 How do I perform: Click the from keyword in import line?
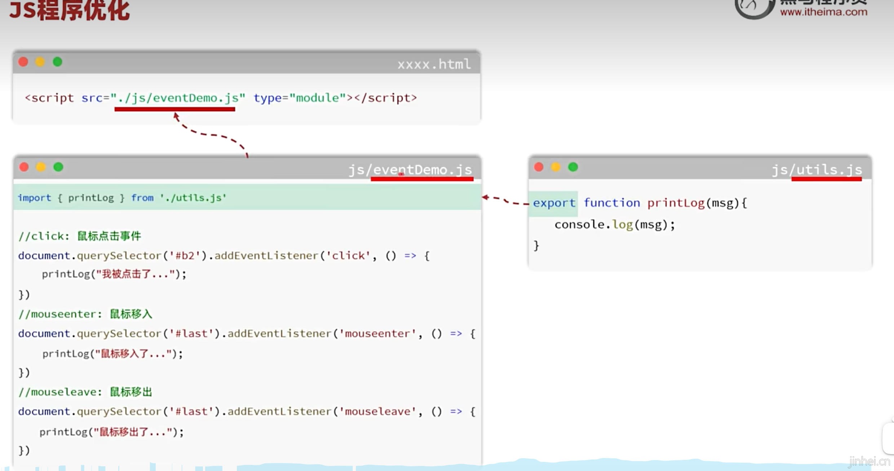[142, 198]
